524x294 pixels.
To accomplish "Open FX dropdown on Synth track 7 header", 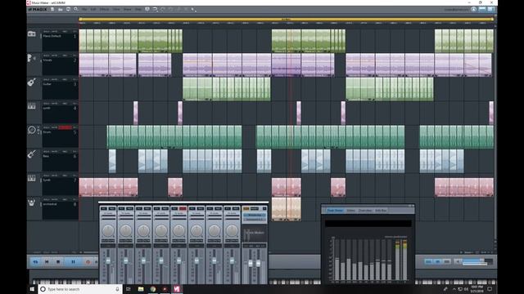I will (x=75, y=176).
